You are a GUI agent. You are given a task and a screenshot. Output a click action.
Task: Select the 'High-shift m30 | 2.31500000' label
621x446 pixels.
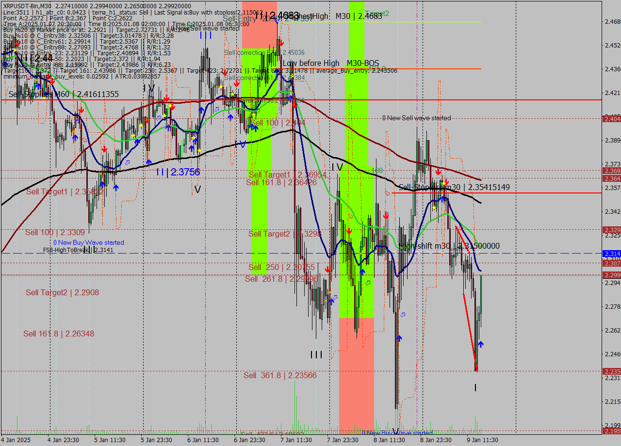coord(449,246)
